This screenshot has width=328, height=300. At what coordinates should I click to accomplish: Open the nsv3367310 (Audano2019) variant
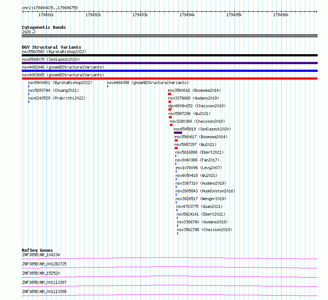coord(201,183)
